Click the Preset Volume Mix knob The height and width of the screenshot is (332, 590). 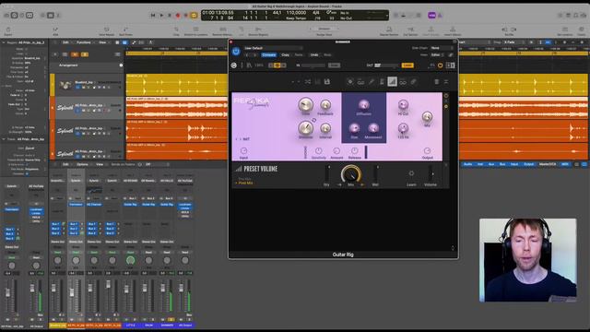[350, 174]
